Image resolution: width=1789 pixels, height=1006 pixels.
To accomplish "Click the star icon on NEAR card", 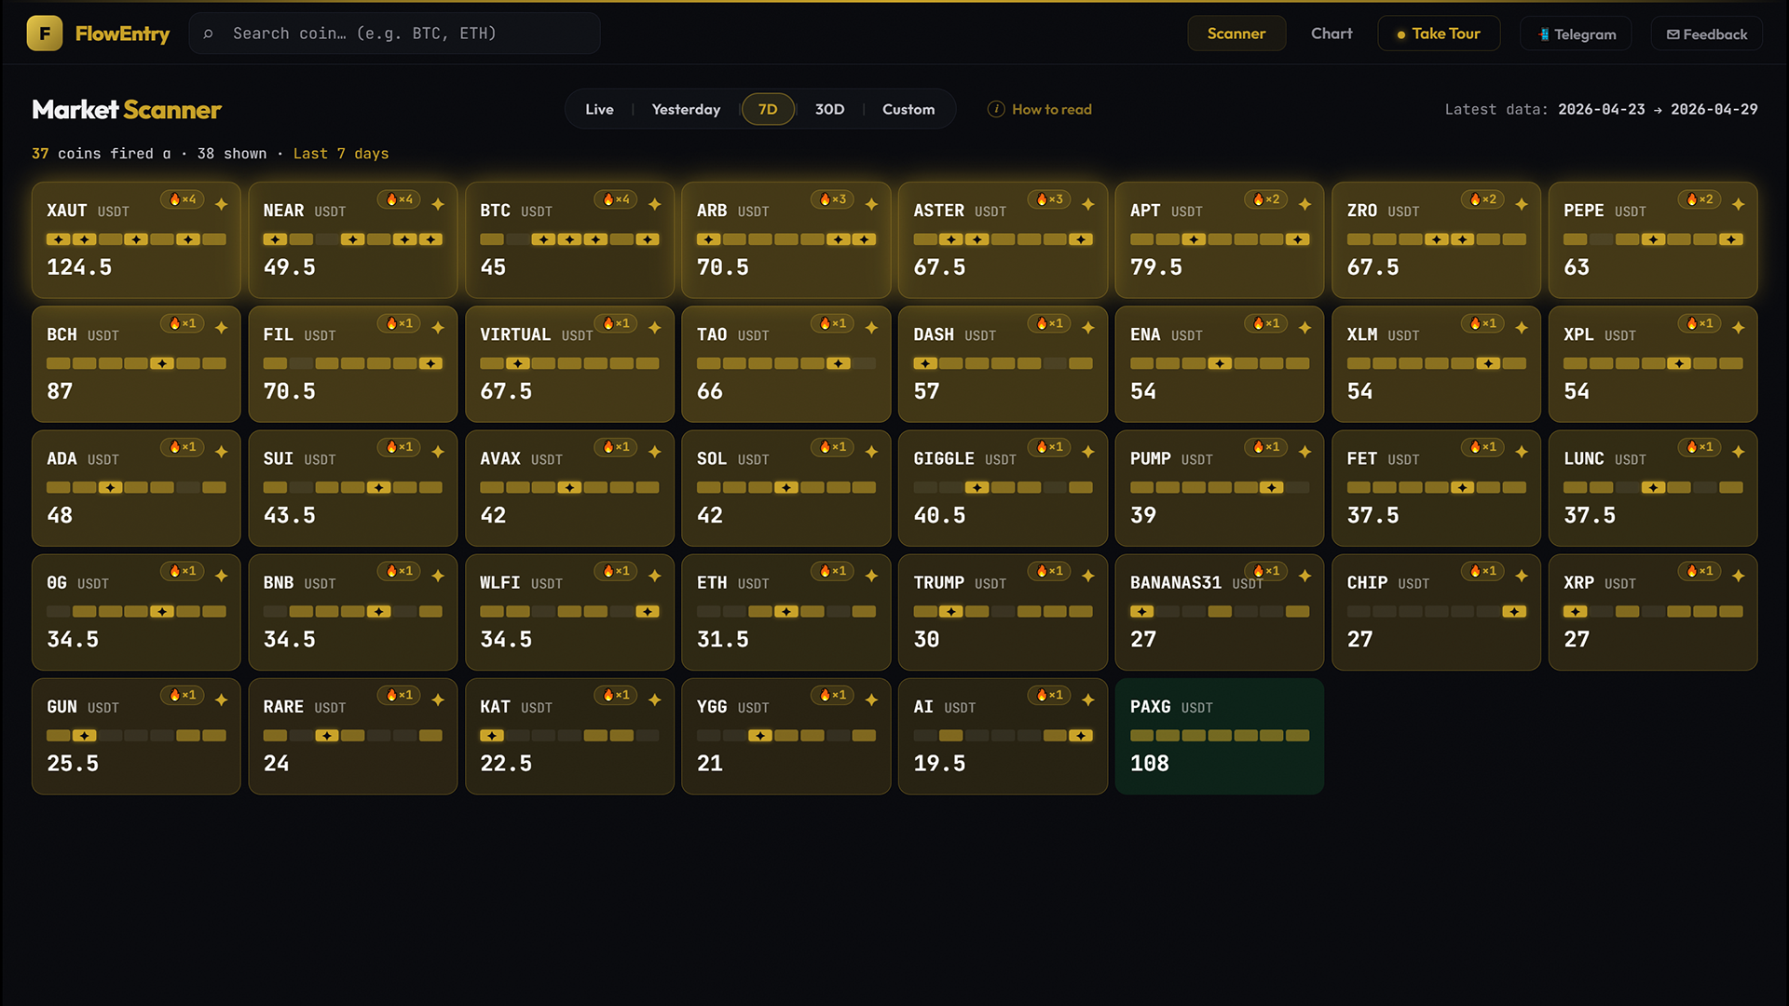I will (438, 204).
